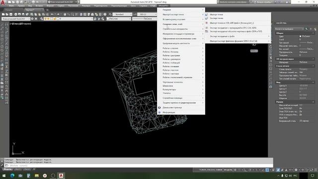Toggle layer lock icon in layer dropdown
Viewport: 318px width, 179px height.
click(55, 19)
